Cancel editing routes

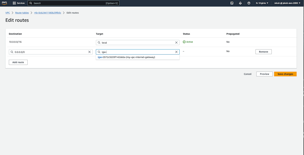tap(248, 74)
